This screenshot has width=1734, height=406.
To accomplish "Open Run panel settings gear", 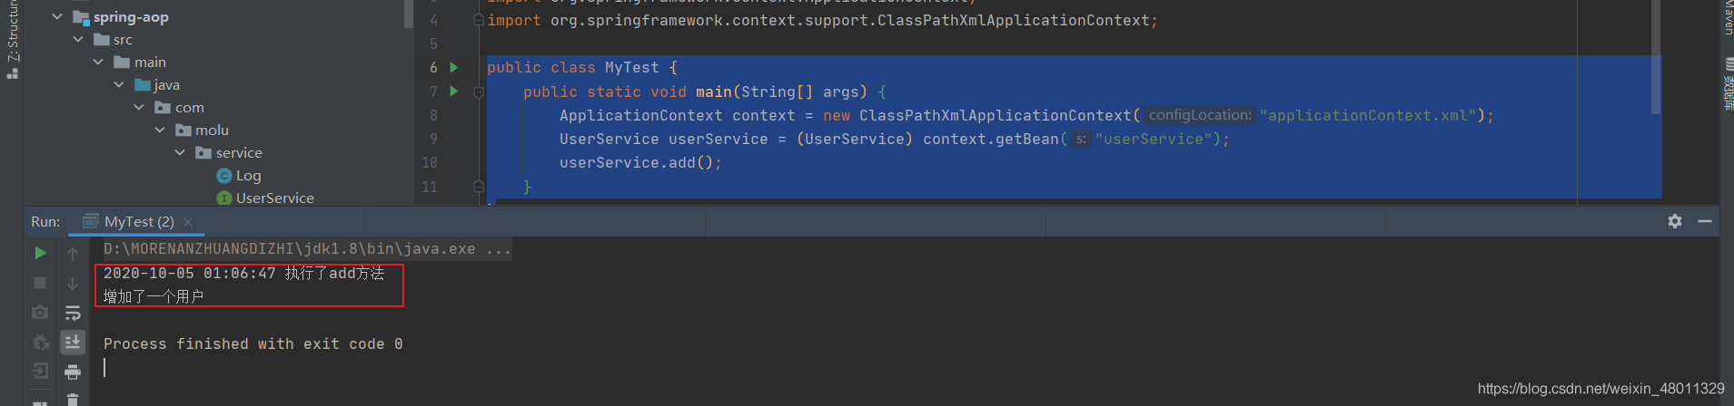I will coord(1675,221).
